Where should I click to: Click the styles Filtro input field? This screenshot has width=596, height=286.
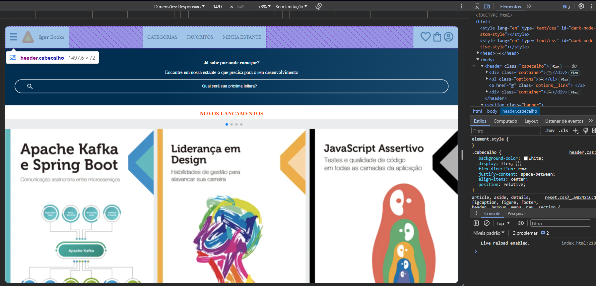[506, 131]
